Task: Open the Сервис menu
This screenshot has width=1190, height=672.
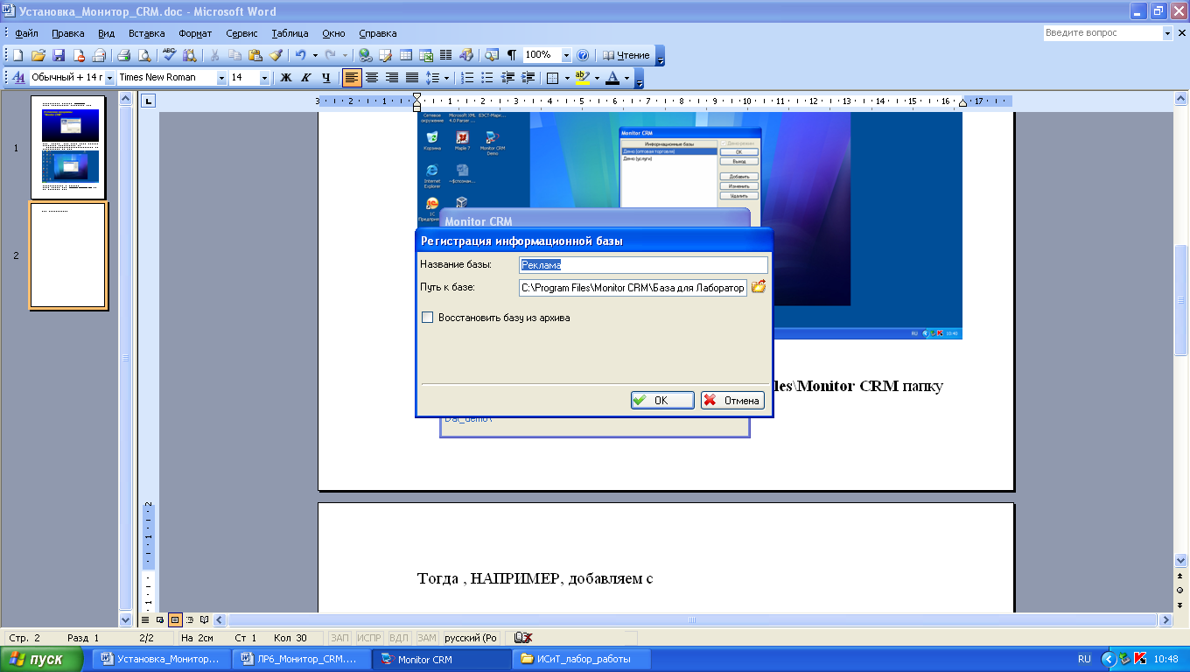Action: coord(241,33)
